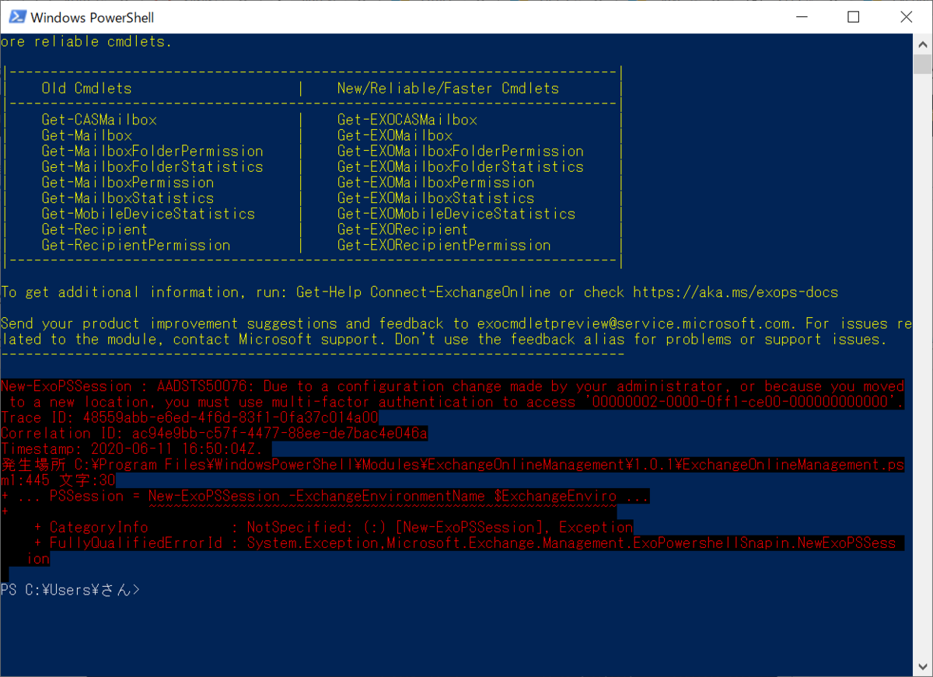Click 'Get-EXOCASMailbox' new cmdlet text

pyautogui.click(x=407, y=120)
